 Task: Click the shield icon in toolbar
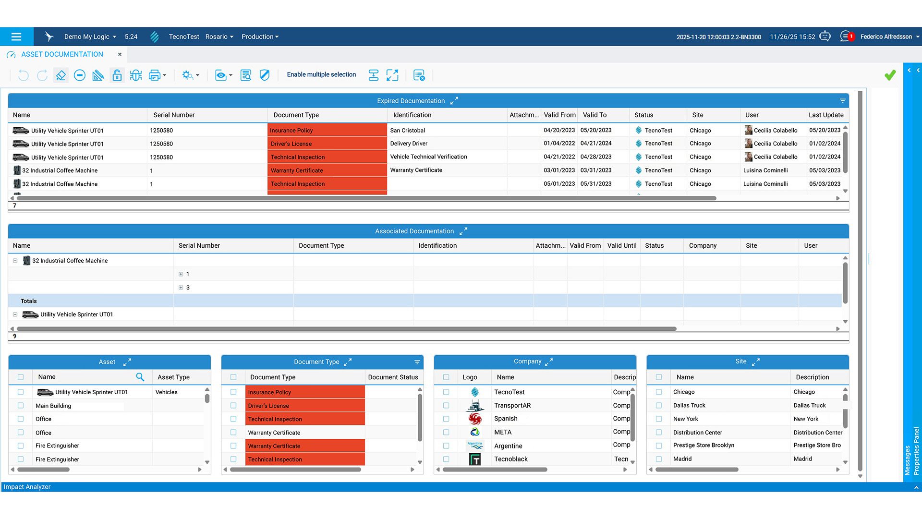coord(265,75)
